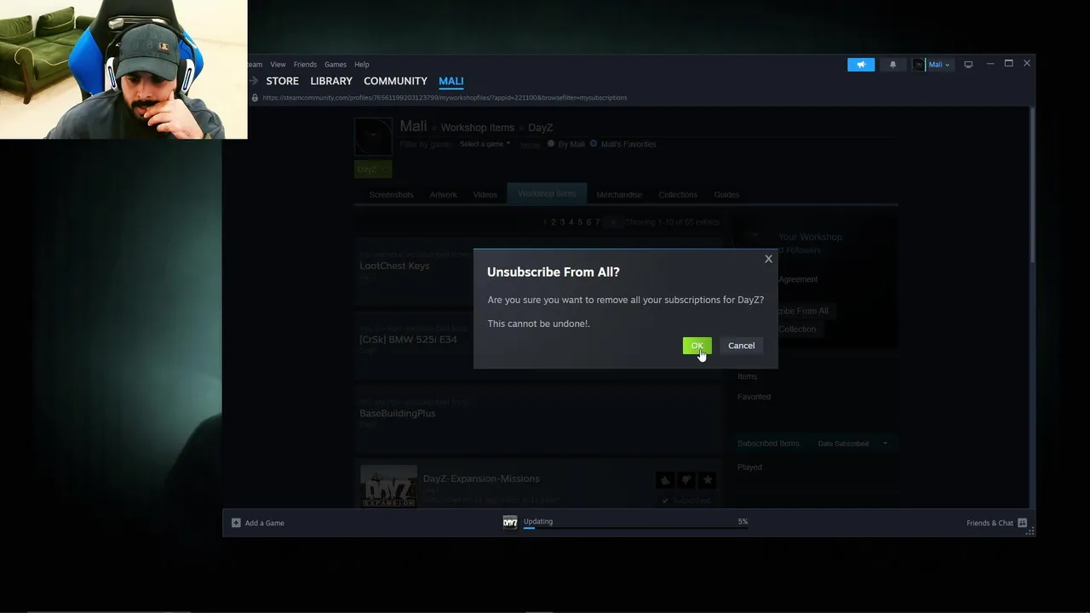Open the View menu
1090x613 pixels.
[x=278, y=65]
